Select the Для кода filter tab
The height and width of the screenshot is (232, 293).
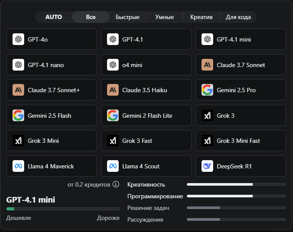coord(238,17)
